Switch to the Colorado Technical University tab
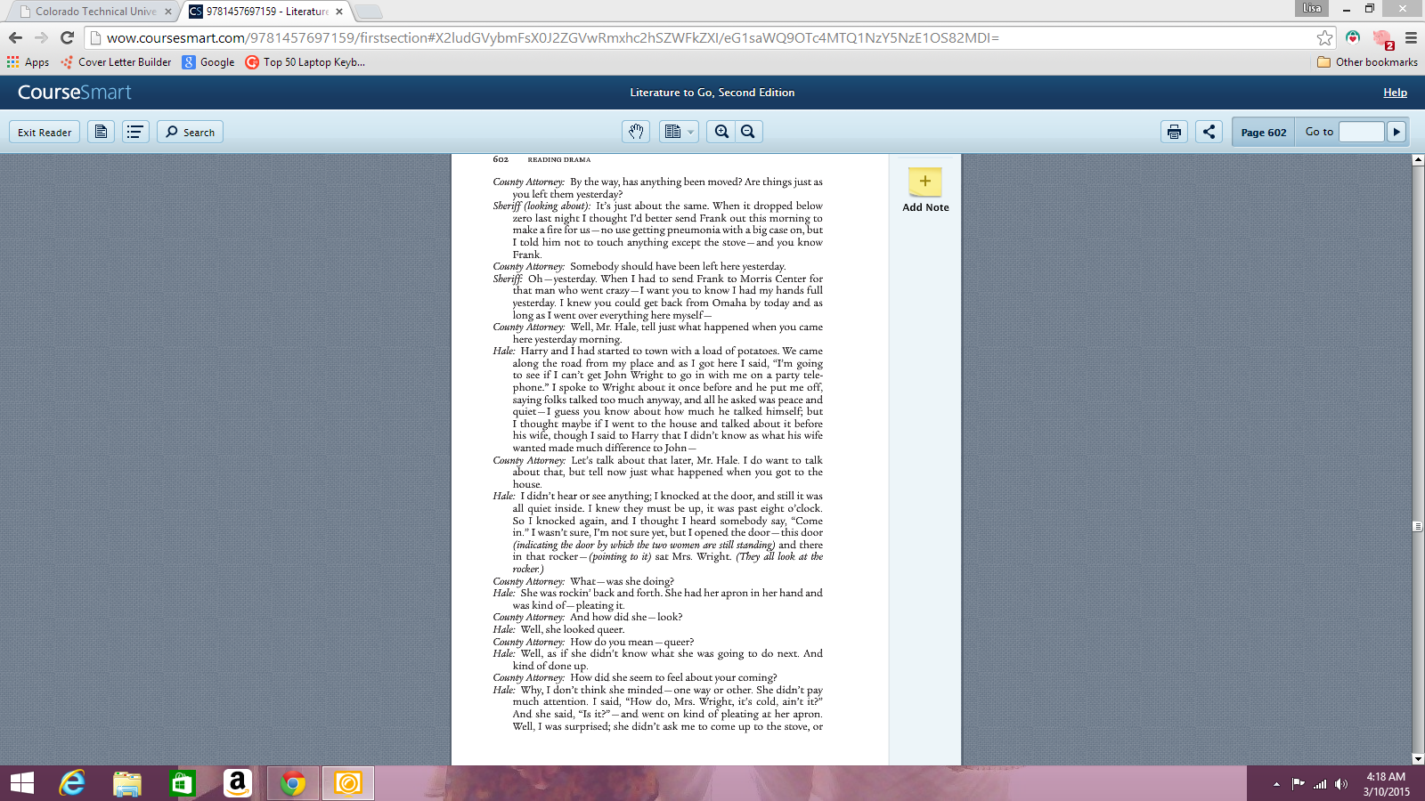The image size is (1425, 801). pyautogui.click(x=95, y=12)
